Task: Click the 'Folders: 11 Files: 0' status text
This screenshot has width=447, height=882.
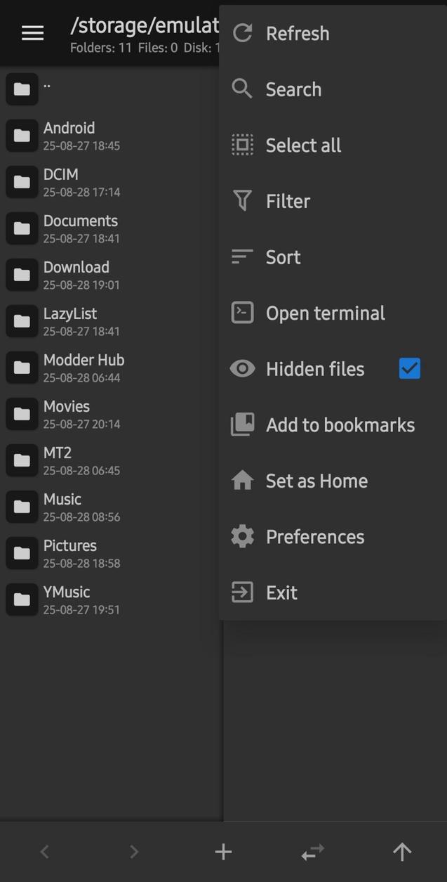Action: 124,48
